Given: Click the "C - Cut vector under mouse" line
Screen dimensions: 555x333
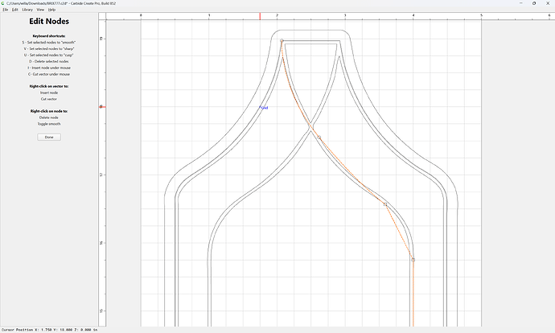Looking at the screenshot, I should 49,74.
